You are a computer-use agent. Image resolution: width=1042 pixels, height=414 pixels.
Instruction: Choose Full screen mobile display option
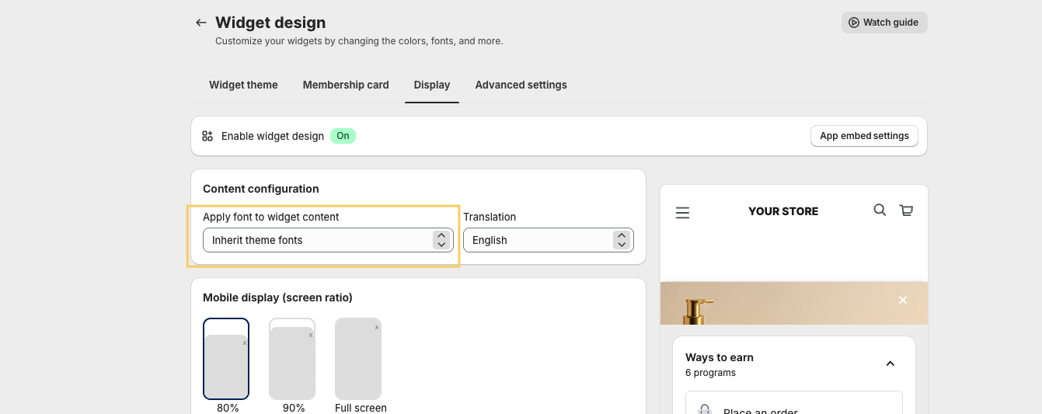pyautogui.click(x=358, y=358)
